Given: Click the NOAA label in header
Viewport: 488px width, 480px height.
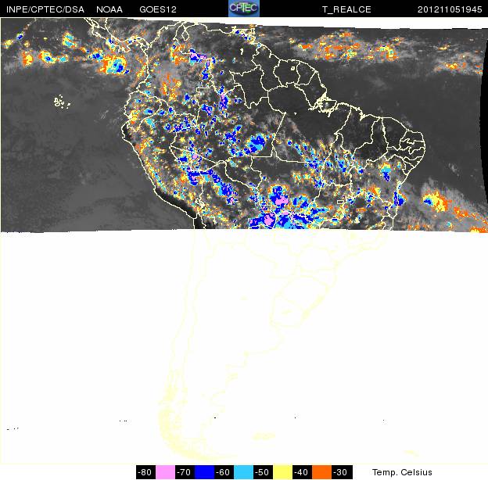Looking at the screenshot, I should pos(109,9).
